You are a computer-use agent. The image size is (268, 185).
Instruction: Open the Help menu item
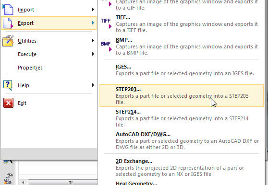coord(49,85)
